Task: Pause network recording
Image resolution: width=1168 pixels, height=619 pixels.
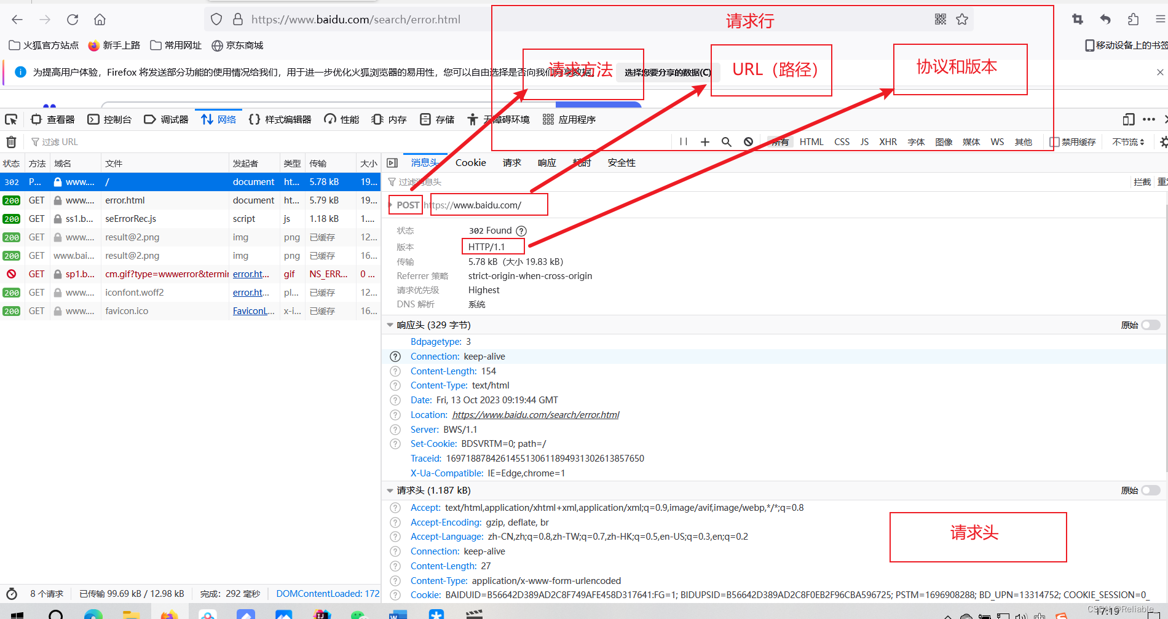Action: [684, 142]
